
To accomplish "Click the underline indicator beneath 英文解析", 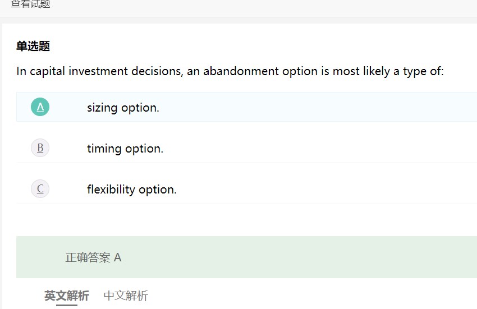I will [x=67, y=305].
